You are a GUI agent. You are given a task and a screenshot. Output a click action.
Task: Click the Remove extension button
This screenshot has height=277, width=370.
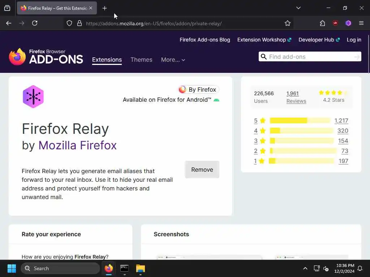[202, 170]
